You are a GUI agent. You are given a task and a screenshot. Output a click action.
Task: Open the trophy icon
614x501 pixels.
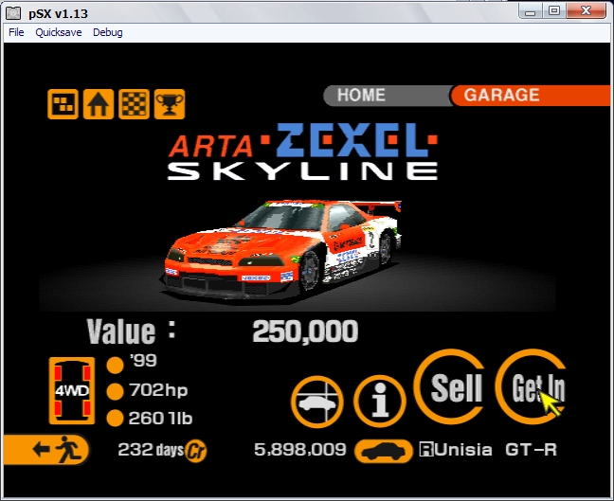(x=170, y=104)
